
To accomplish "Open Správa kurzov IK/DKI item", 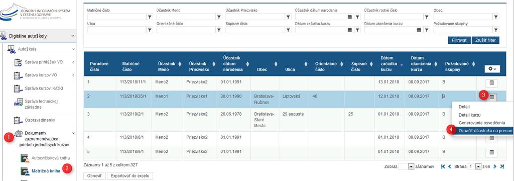I will coord(44,88).
